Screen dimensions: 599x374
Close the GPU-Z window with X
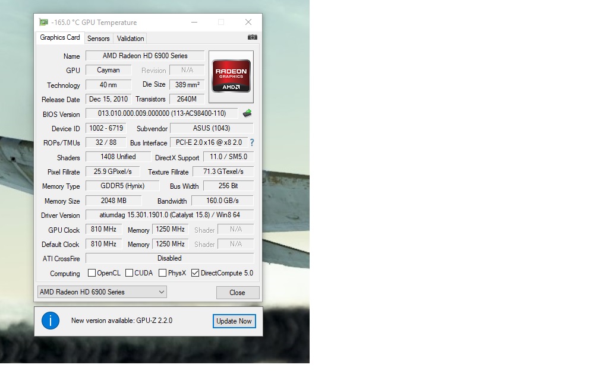point(248,22)
